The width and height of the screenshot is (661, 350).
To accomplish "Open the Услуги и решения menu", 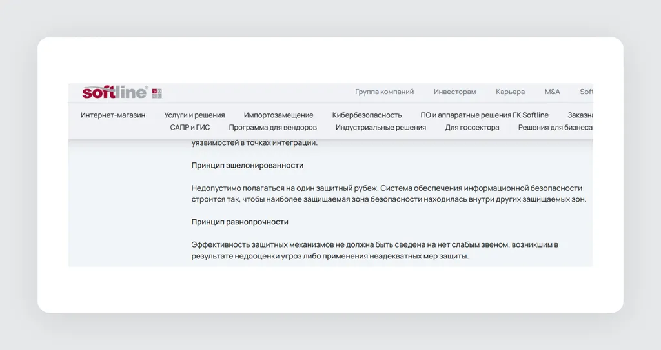I will click(x=194, y=115).
